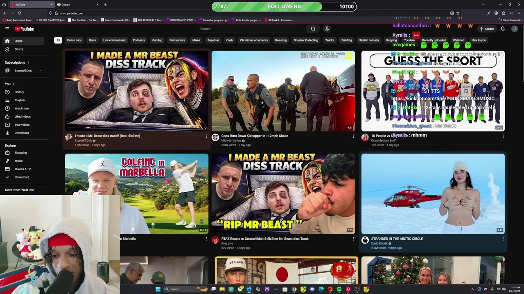Click the search magnifier button
Image resolution: width=524 pixels, height=294 pixels.
pyautogui.click(x=313, y=29)
